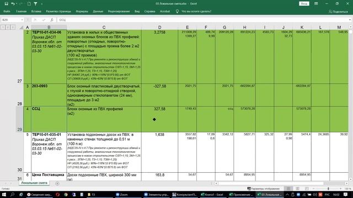The image size is (353, 198).
Task: Click the formula bar containing ССЦ
Action: pos(202,20)
